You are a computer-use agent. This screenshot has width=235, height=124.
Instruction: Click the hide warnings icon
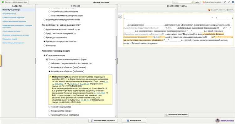(204, 2)
